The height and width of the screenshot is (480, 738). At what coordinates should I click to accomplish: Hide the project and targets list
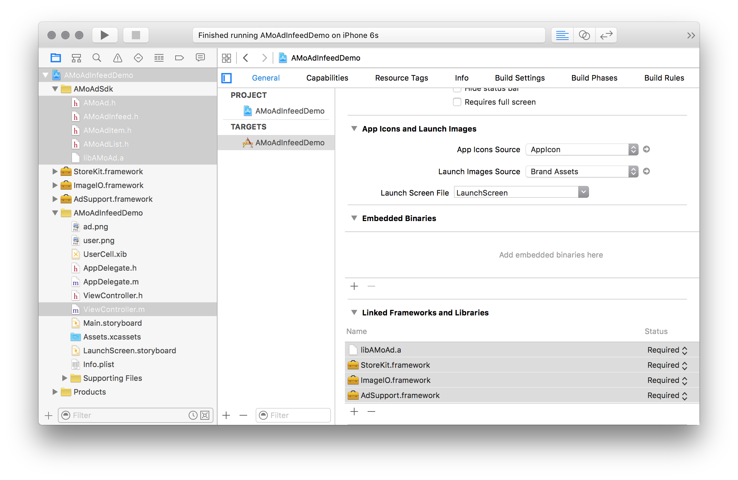pos(226,78)
